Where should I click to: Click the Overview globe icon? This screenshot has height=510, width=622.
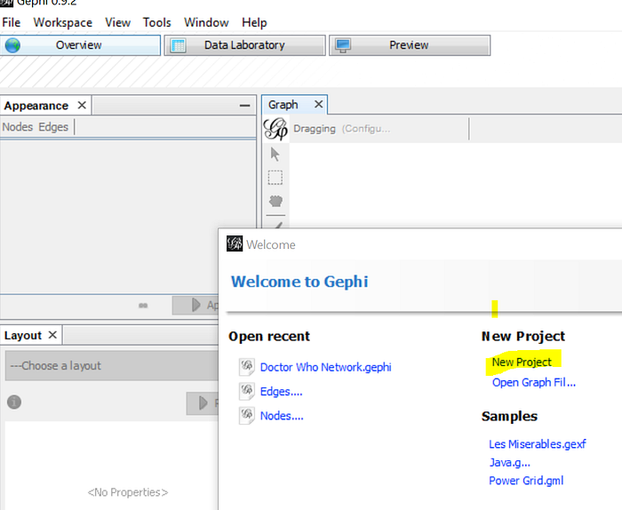[x=12, y=45]
